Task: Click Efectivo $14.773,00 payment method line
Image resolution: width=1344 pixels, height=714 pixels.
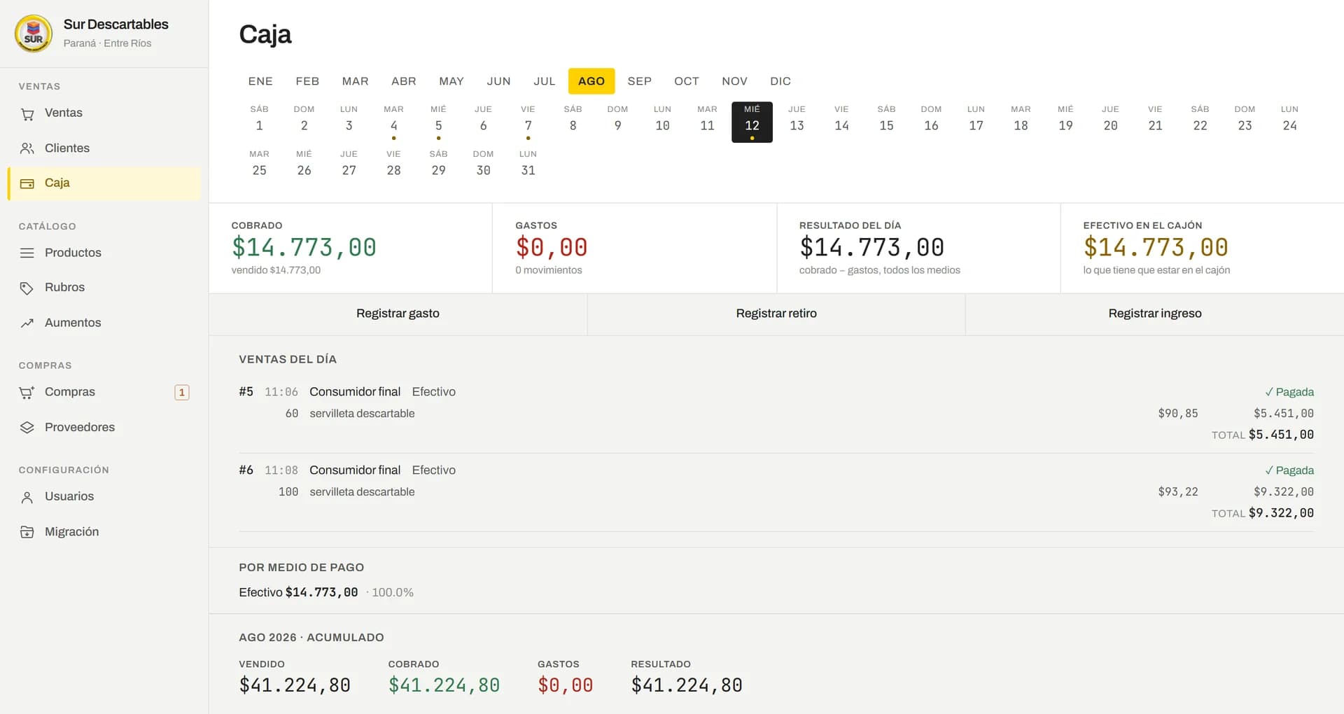Action: click(x=326, y=592)
